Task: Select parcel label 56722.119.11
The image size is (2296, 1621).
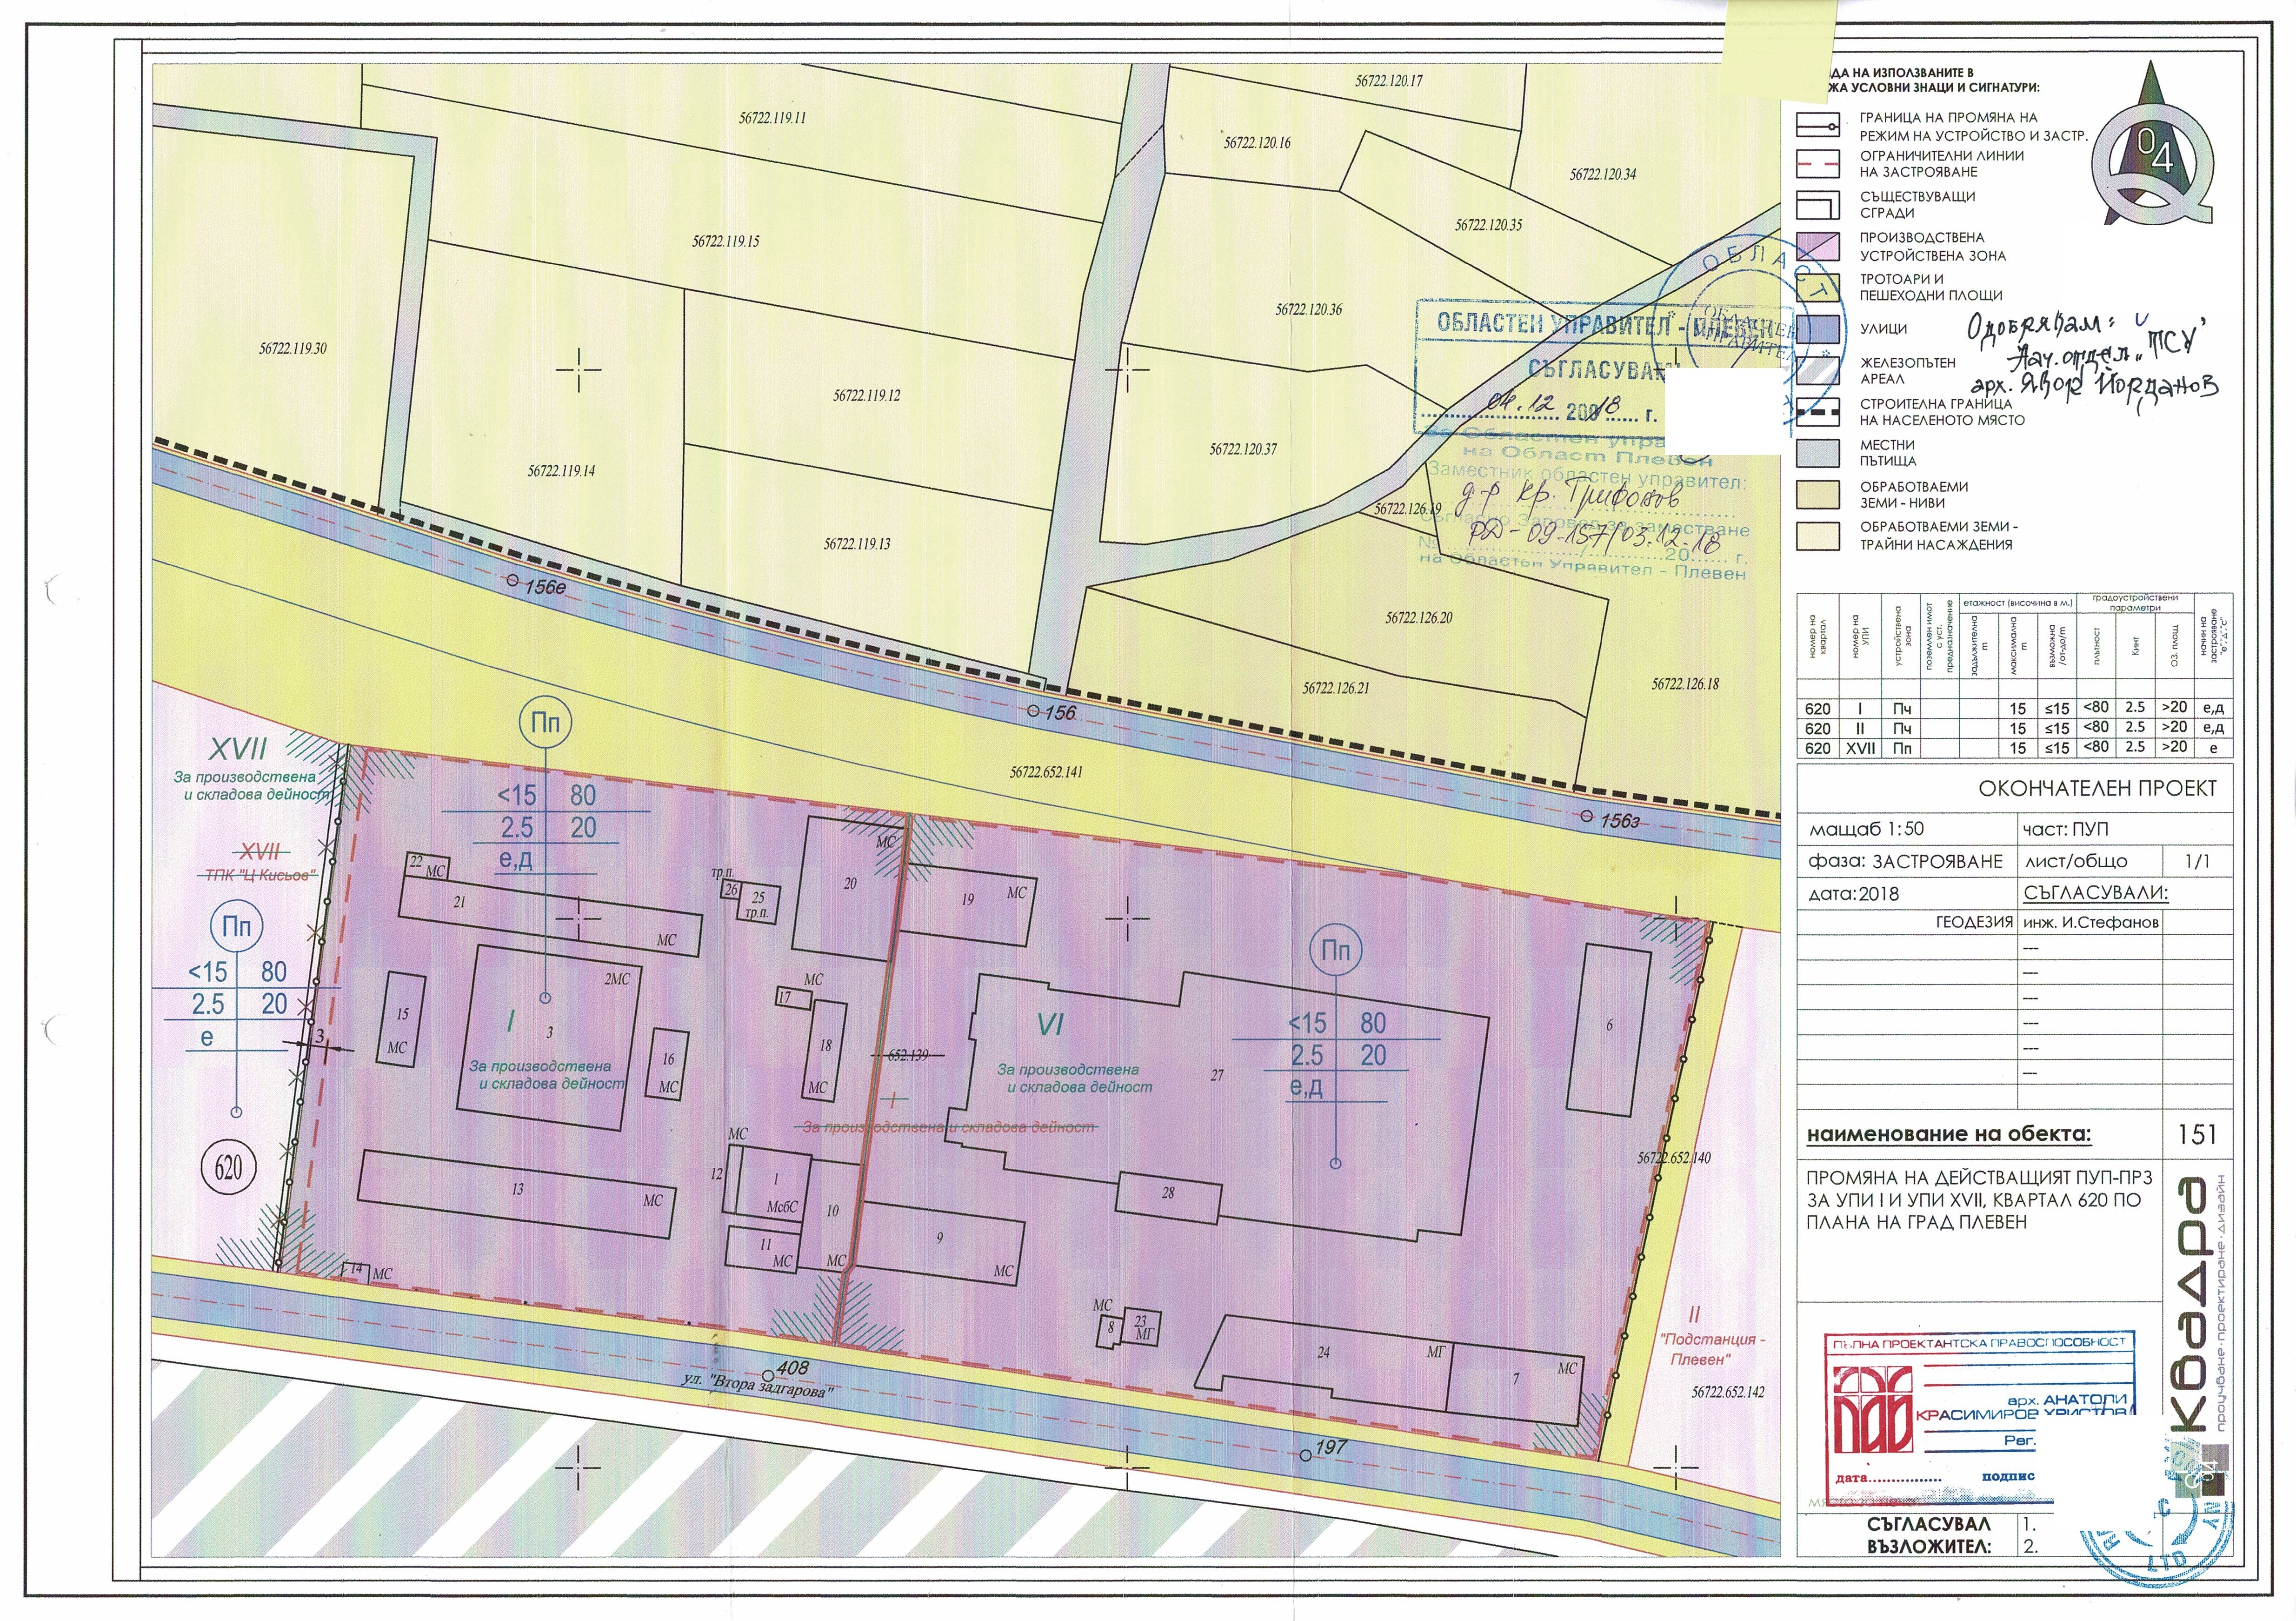Action: [x=773, y=117]
